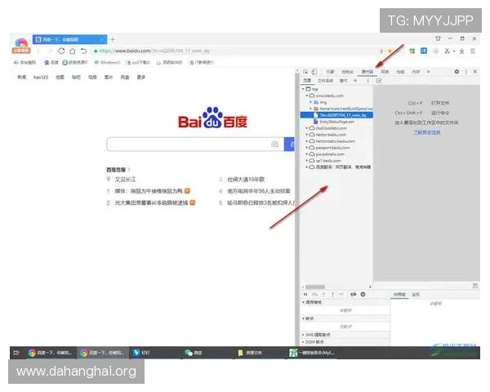Show more navigator tabs with the chevron
The width and height of the screenshot is (490, 392).
pyautogui.click(x=355, y=81)
